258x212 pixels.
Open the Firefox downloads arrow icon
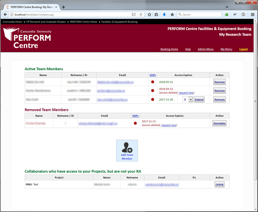click(164, 15)
